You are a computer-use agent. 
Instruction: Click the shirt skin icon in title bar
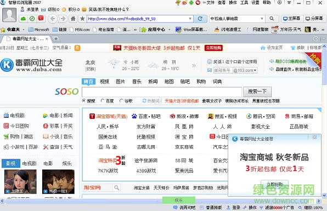point(289,3)
